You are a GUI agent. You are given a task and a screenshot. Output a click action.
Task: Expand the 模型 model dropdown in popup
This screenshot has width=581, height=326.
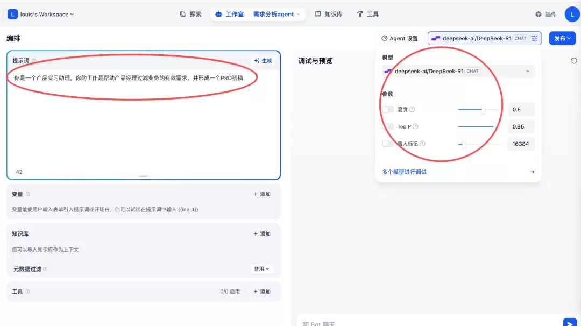coord(458,71)
